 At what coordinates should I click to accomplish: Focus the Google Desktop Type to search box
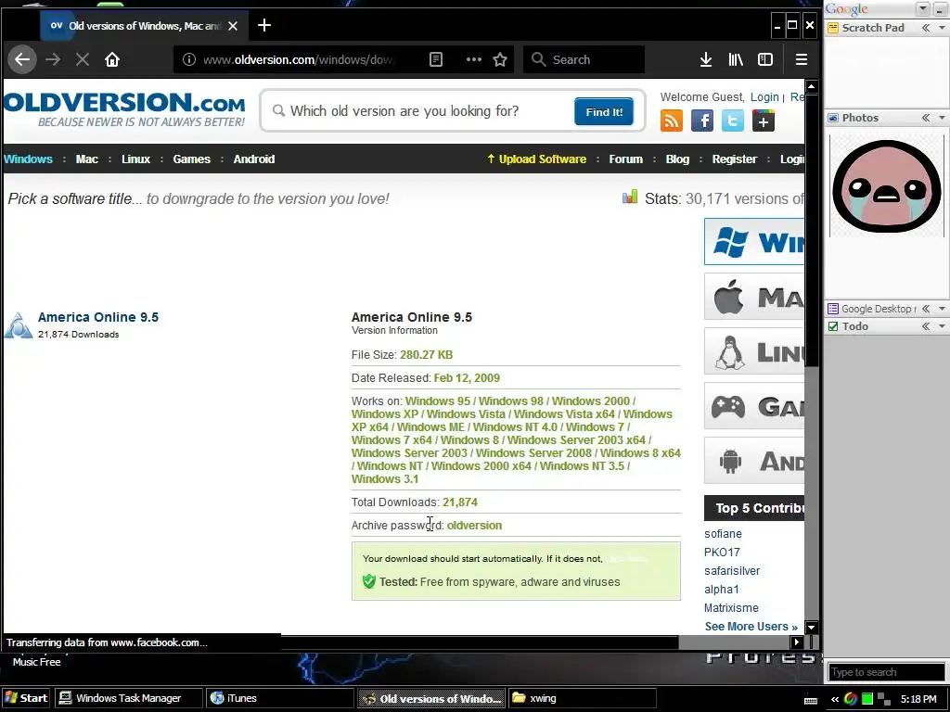pyautogui.click(x=886, y=672)
